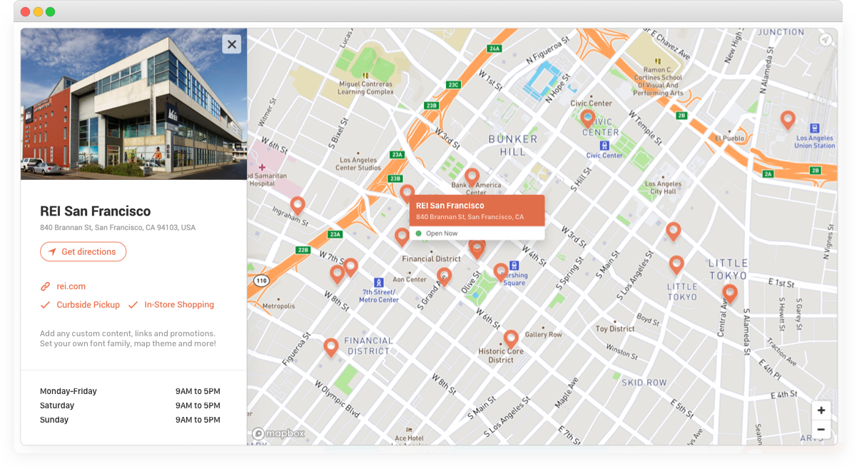Select the pin above S Grand Ave by Aon Center
The image size is (857, 469).
(x=445, y=276)
